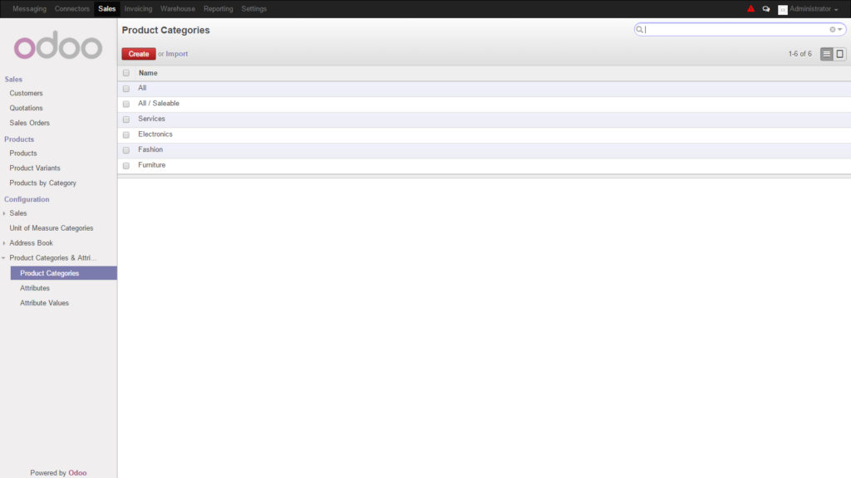Switch to list view icon above the table
The image size is (851, 478).
[825, 53]
